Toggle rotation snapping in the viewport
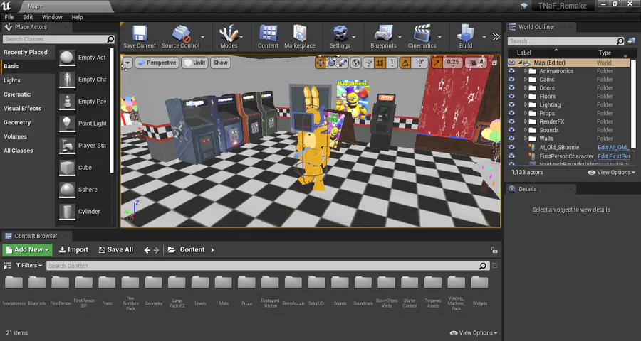The width and height of the screenshot is (641, 341). click(405, 63)
